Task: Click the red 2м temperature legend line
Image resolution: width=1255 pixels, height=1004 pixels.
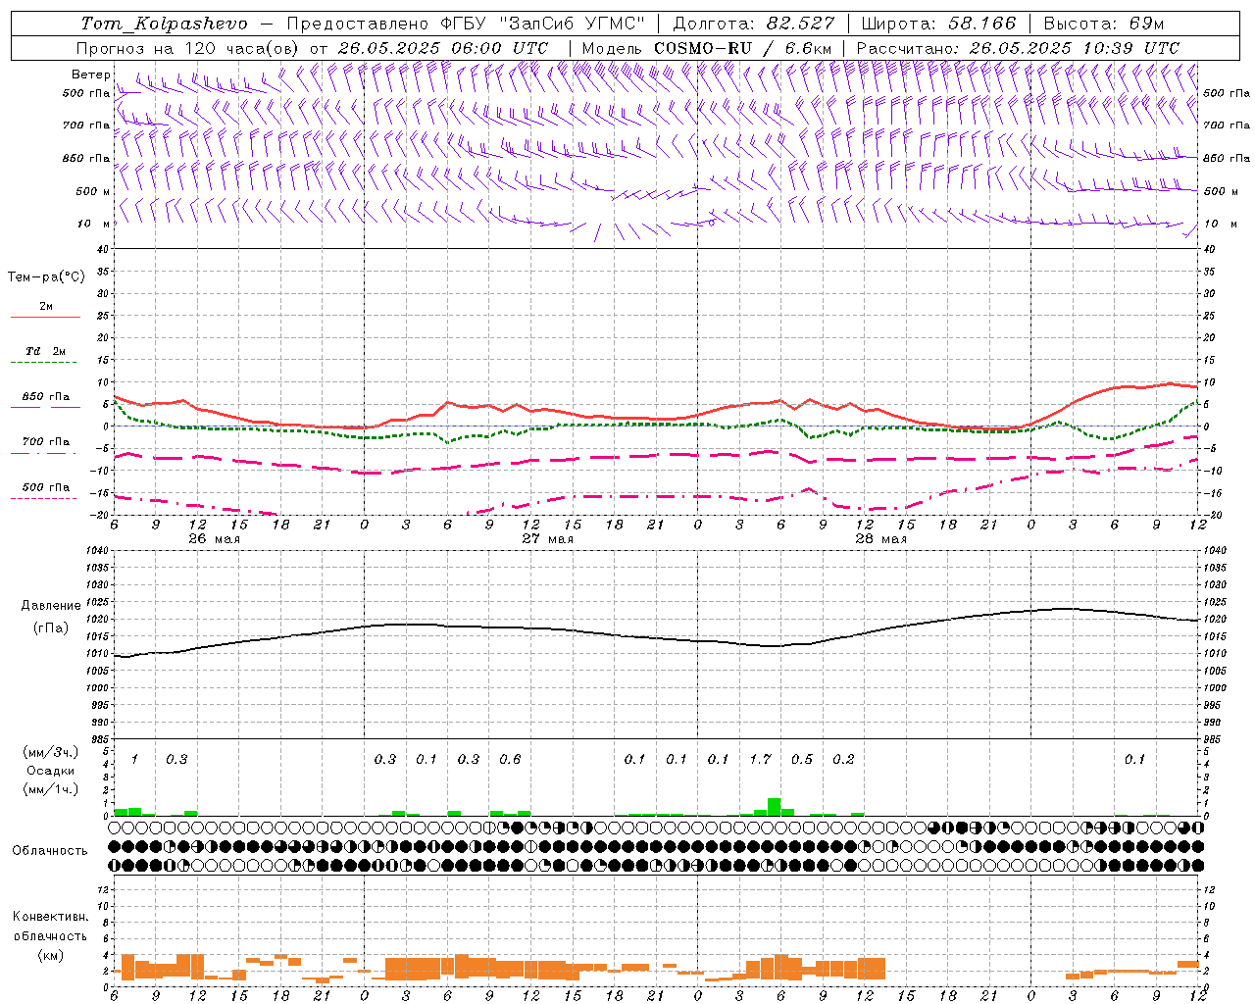Action: pos(45,317)
